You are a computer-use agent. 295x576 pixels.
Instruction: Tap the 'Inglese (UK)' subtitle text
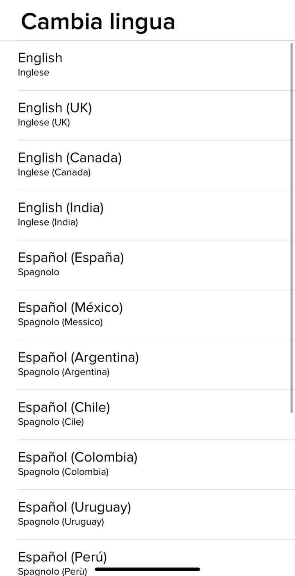pyautogui.click(x=44, y=123)
